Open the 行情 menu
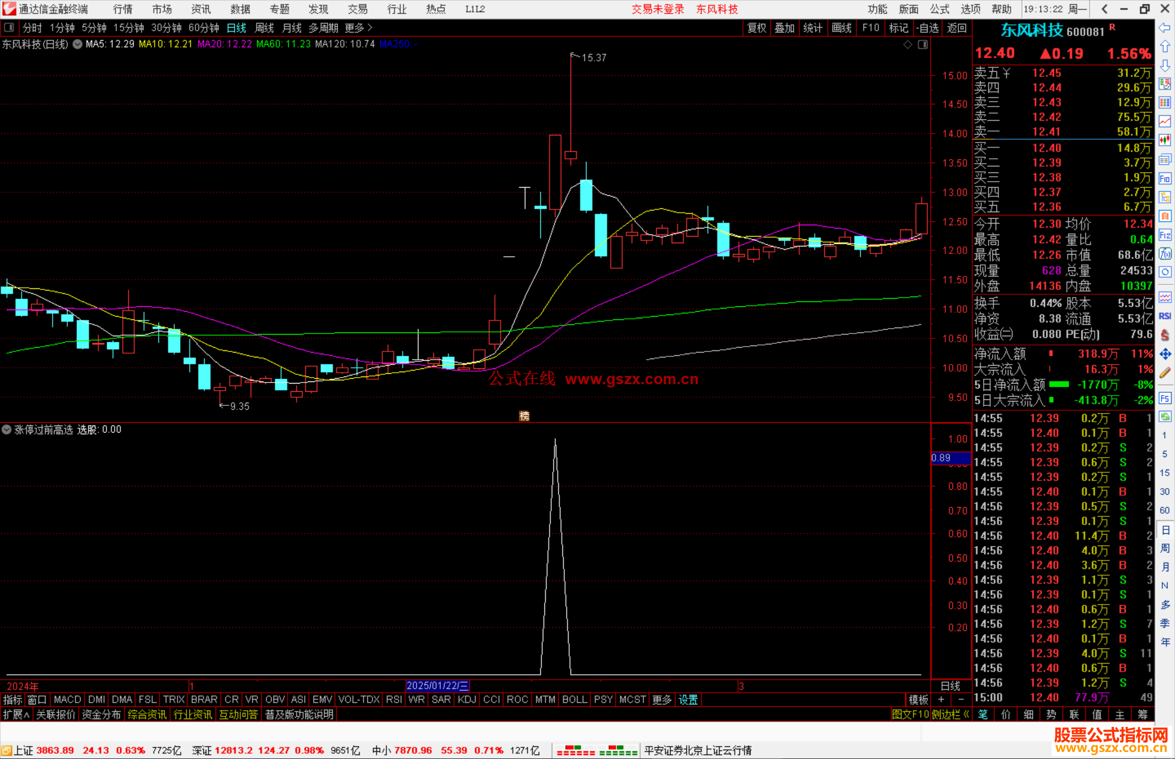Screen dimensions: 1175x759 click(123, 9)
